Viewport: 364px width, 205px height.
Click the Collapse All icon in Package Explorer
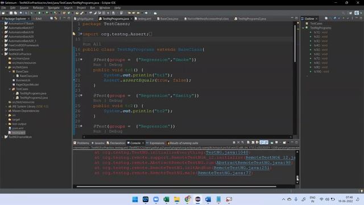[x=51, y=18]
